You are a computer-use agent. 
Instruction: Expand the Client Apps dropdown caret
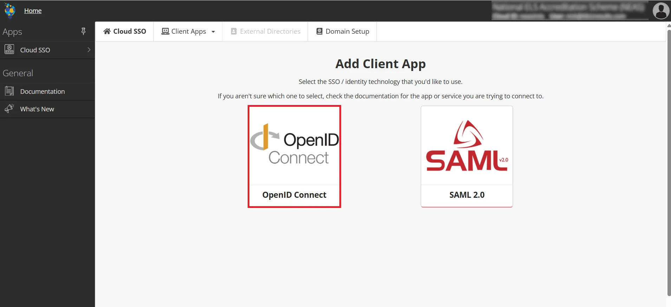213,32
